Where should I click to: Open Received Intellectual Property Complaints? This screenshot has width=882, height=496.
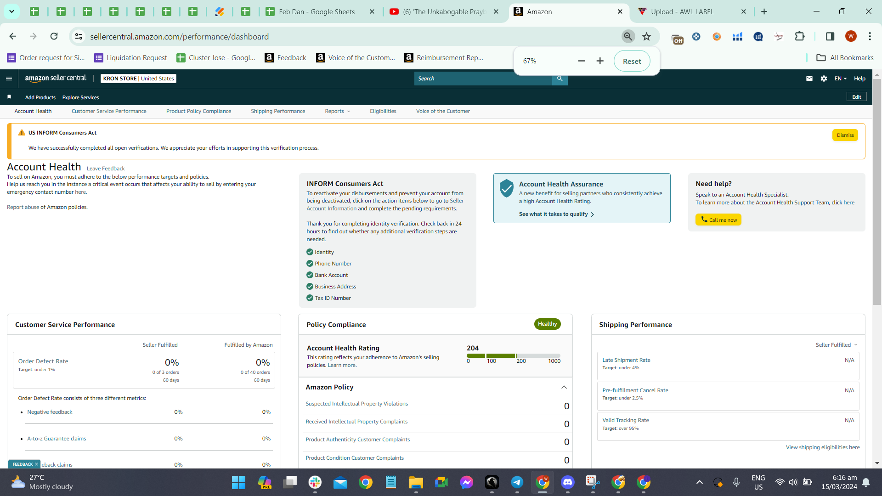click(x=356, y=422)
